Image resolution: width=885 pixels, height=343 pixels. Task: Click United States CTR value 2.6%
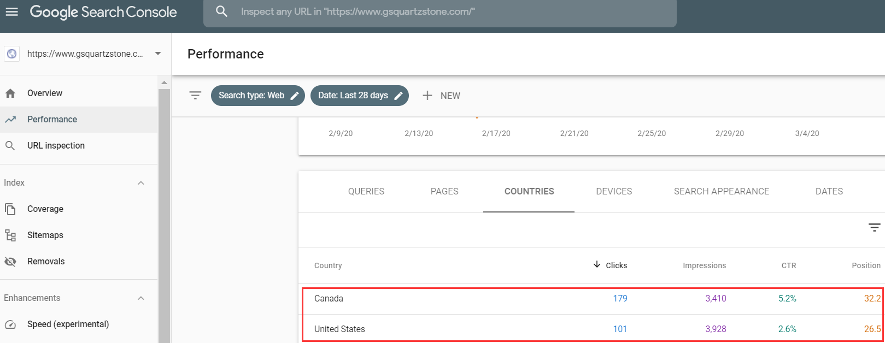point(787,329)
